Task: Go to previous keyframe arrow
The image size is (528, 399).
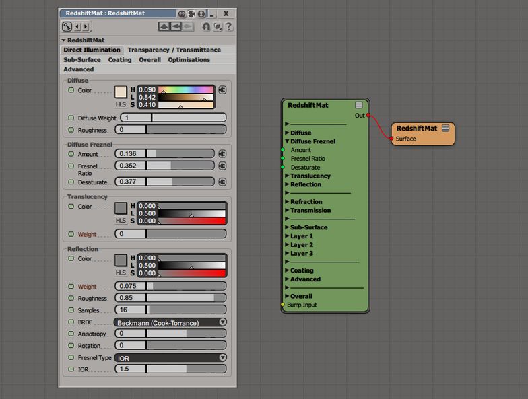Action: click(77, 26)
